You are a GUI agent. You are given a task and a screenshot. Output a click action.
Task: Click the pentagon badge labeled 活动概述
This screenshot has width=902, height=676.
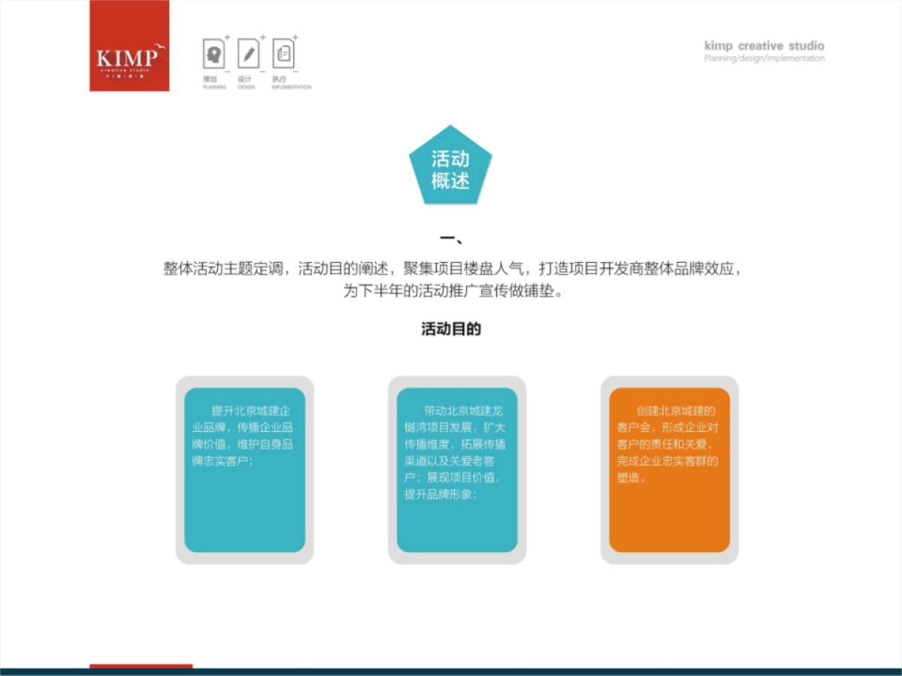click(450, 167)
